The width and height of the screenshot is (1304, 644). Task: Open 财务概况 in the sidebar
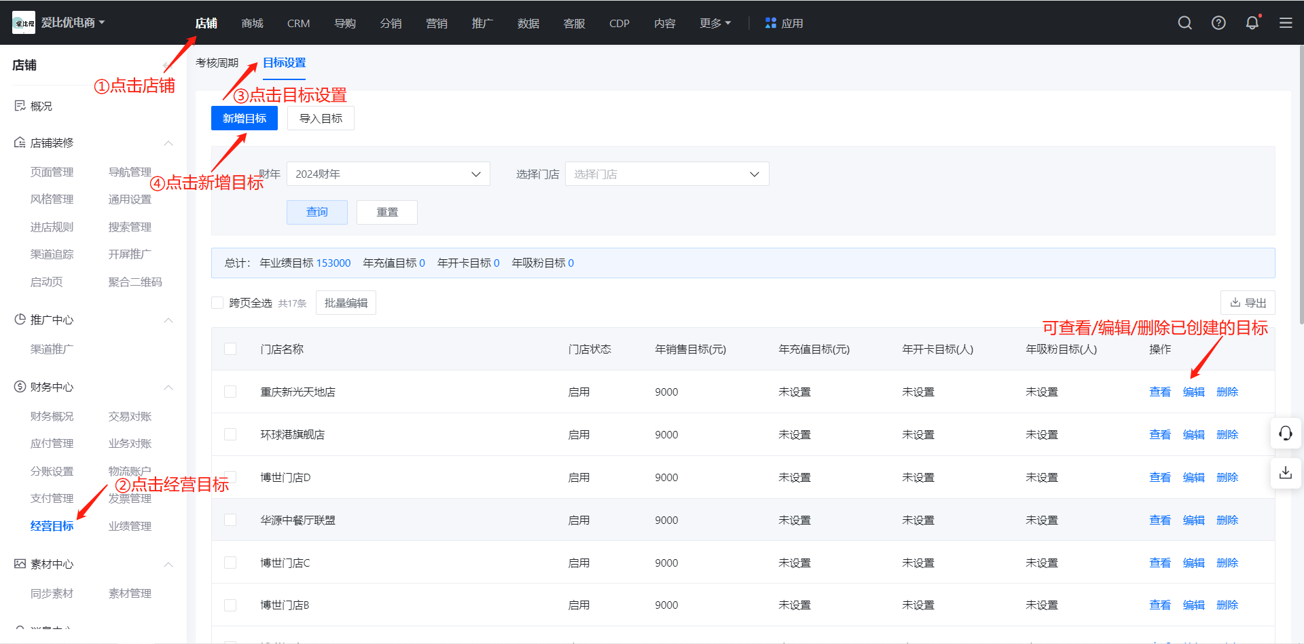[x=52, y=416]
